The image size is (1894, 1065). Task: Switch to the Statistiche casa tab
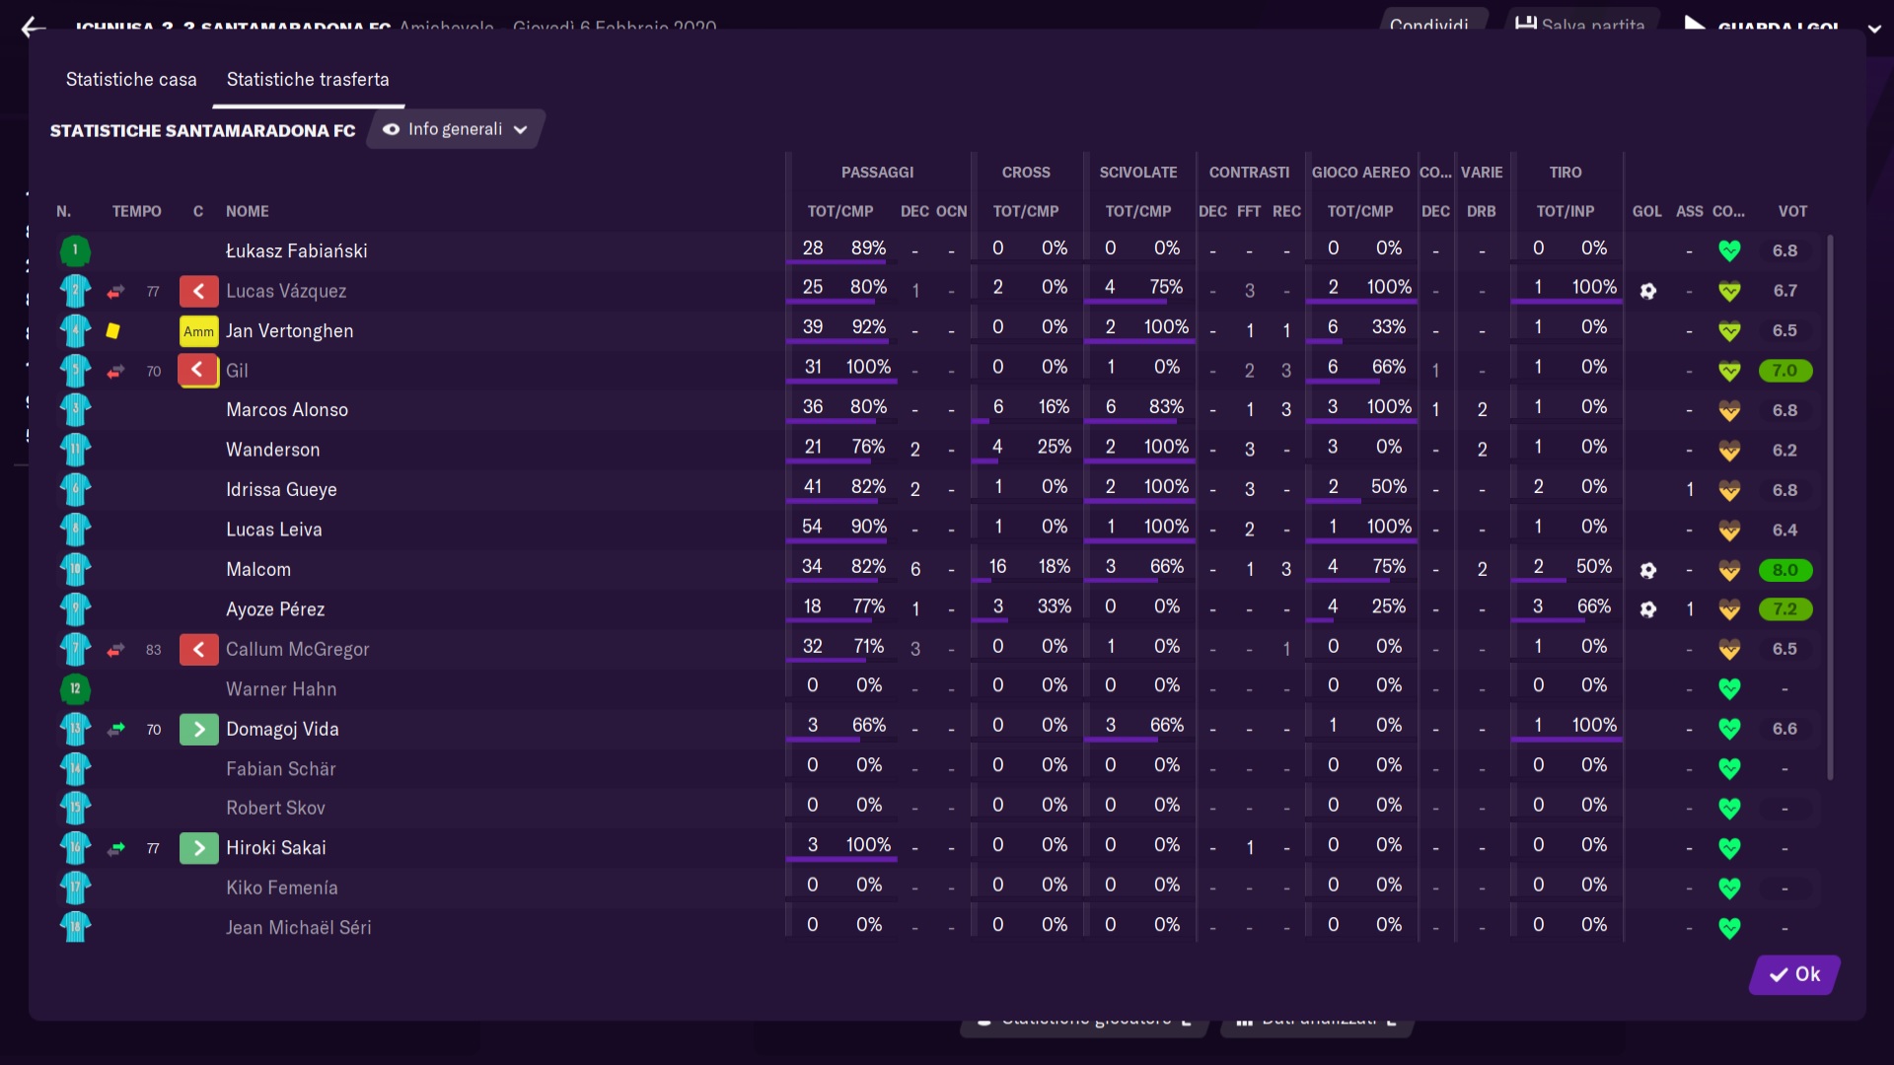pos(131,80)
